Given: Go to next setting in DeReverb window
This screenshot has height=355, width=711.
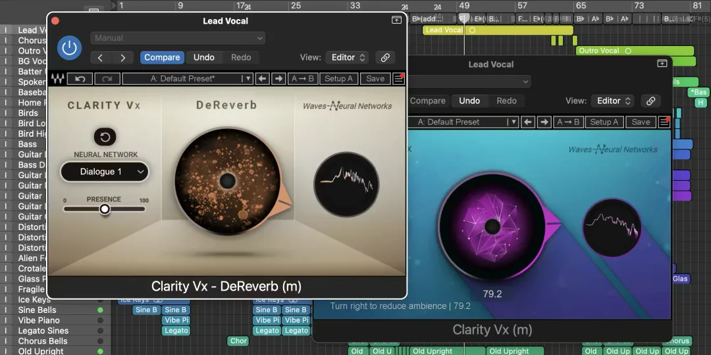Looking at the screenshot, I should click(x=123, y=57).
